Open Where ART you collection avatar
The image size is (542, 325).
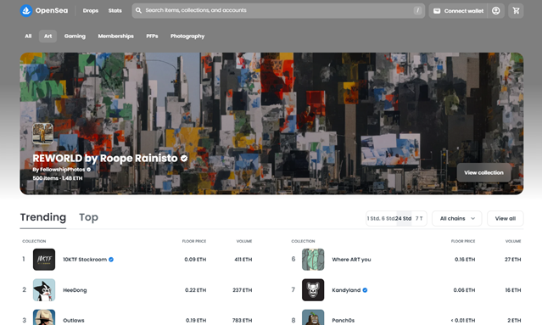pyautogui.click(x=313, y=260)
